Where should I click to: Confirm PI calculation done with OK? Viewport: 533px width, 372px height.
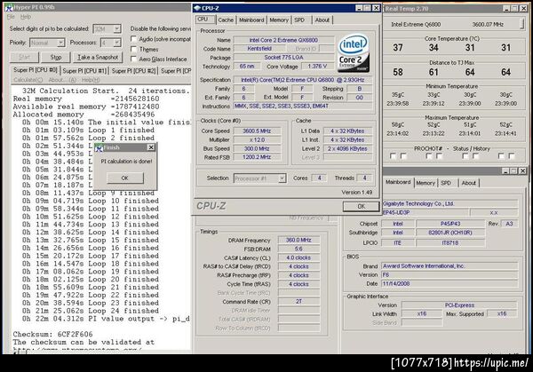(x=125, y=178)
